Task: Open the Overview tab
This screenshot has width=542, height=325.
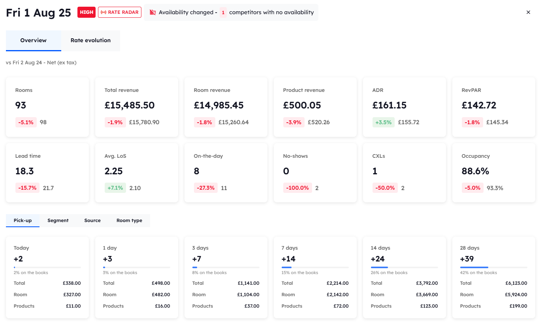Action: [34, 40]
